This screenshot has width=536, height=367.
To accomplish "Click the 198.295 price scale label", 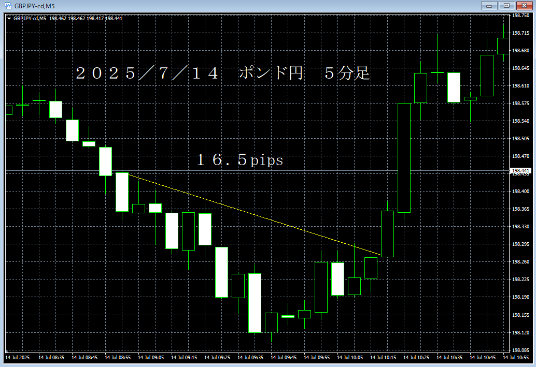I will (520, 244).
